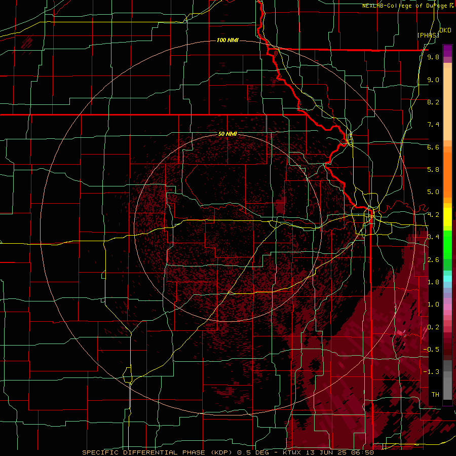
Task: Click the -0.5 value on the color scale
Action: coord(431,350)
